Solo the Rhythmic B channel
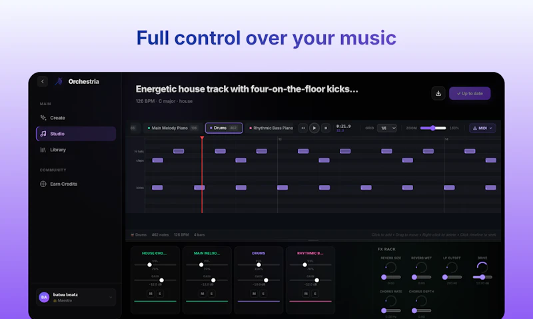The width and height of the screenshot is (533, 319). [x=315, y=294]
